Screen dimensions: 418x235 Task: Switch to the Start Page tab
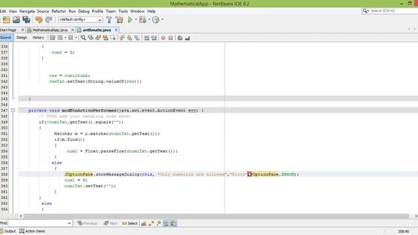pyautogui.click(x=8, y=30)
